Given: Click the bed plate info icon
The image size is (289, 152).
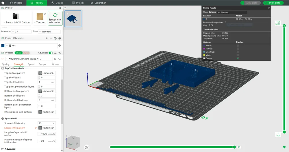Looking at the screenshot, I should 45,14.
